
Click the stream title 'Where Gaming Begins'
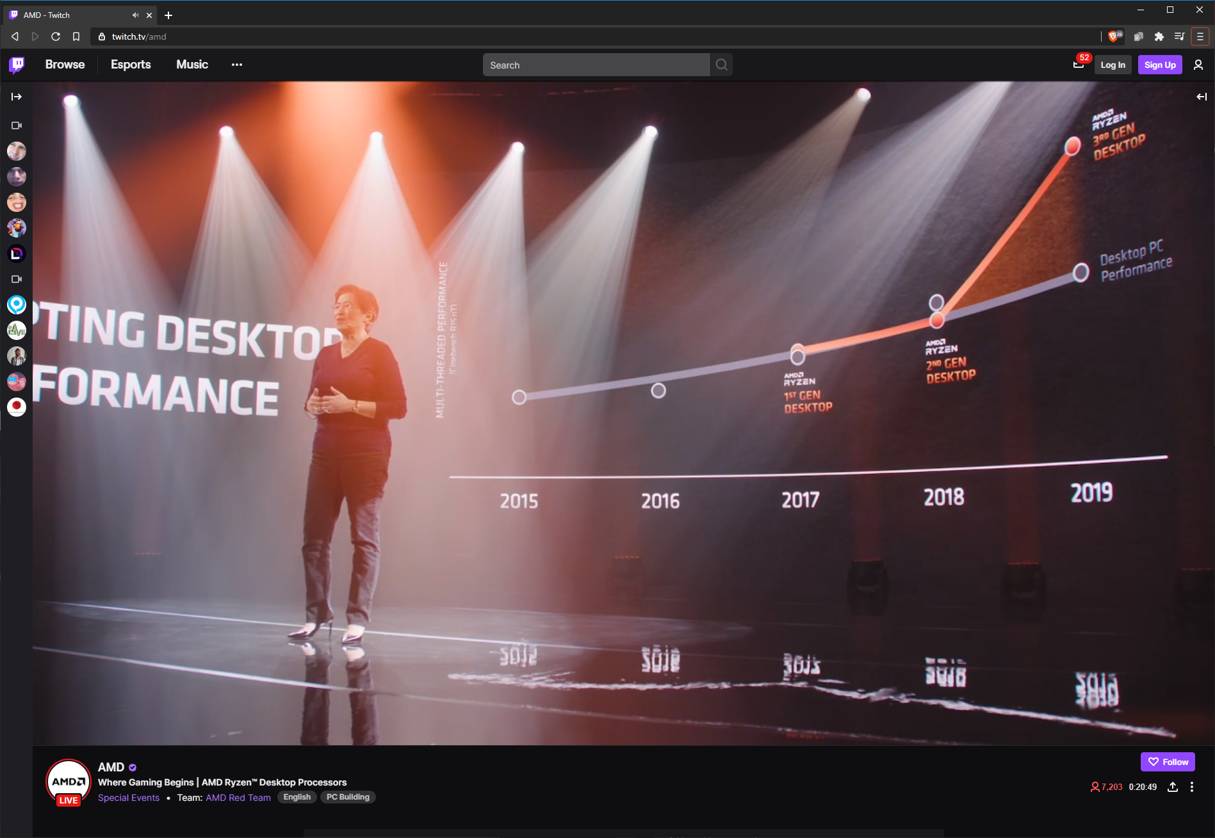pos(222,782)
